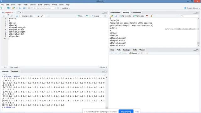Enable the Source on Save checkbox

click(20, 16)
